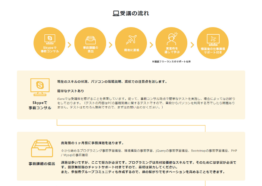
Task: Click the monitor-with-plane icon in the fifth step circle
Action: [x=213, y=39]
